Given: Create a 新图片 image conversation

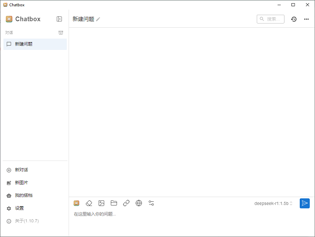Looking at the screenshot, I should [x=21, y=182].
